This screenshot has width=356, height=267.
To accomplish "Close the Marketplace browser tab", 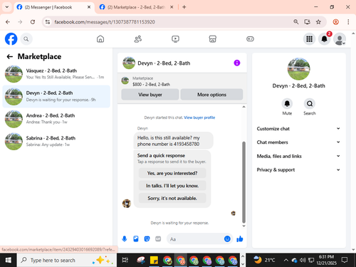I will tap(172, 7).
